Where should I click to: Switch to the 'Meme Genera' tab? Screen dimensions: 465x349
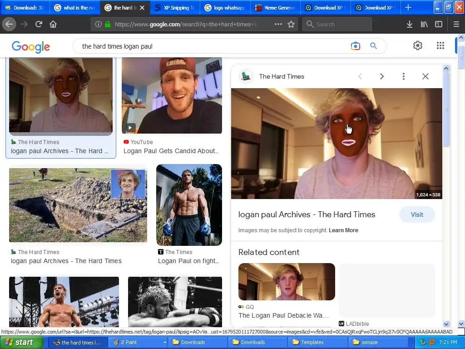pyautogui.click(x=276, y=7)
